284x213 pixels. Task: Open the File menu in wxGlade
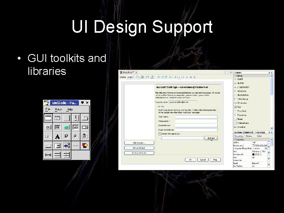click(x=48, y=109)
